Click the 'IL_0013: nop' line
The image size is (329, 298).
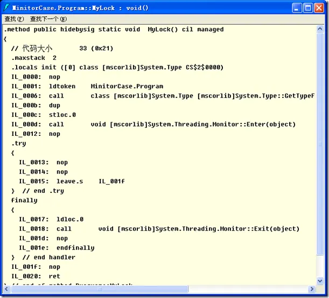(44, 162)
